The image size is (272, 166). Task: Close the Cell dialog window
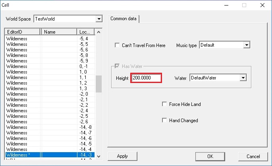tap(262, 5)
